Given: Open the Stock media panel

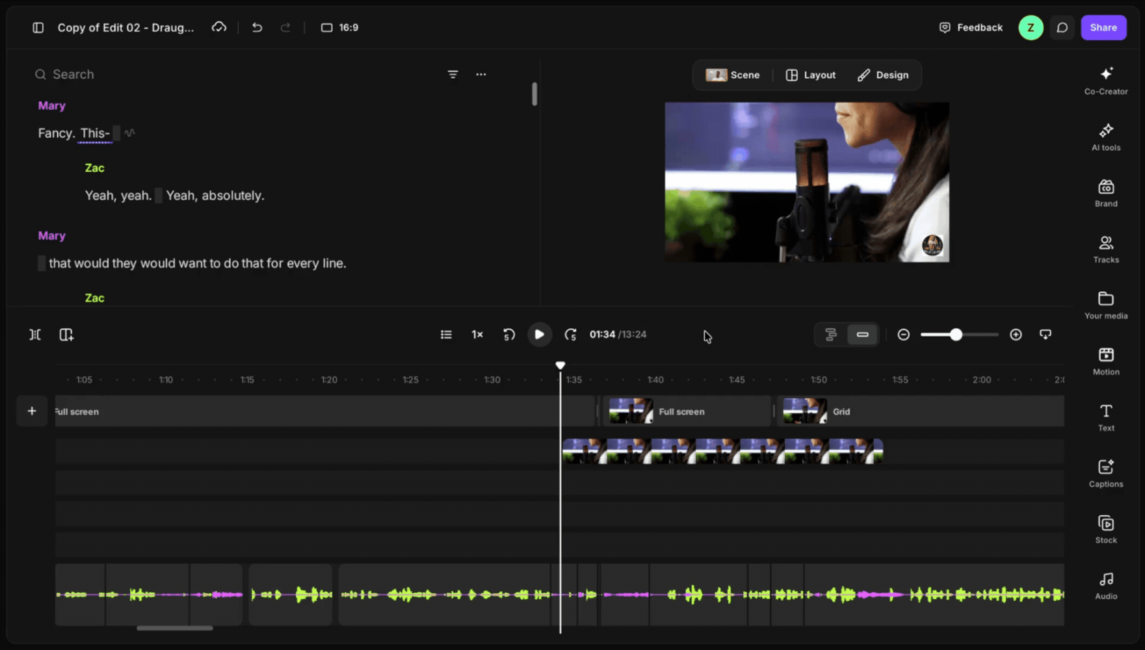Looking at the screenshot, I should tap(1106, 529).
